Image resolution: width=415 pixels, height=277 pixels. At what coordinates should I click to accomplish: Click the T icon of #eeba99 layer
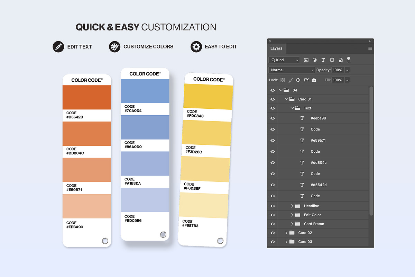[x=302, y=118]
